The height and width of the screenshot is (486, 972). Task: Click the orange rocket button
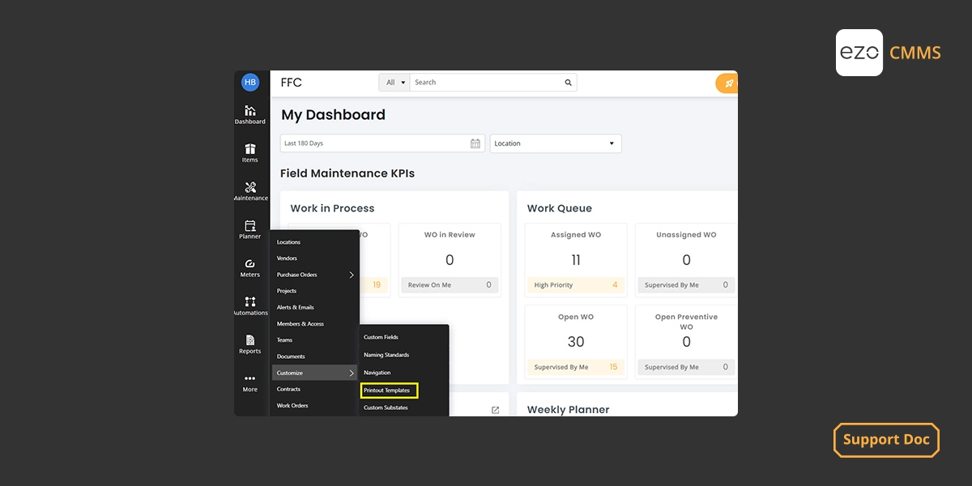point(728,83)
